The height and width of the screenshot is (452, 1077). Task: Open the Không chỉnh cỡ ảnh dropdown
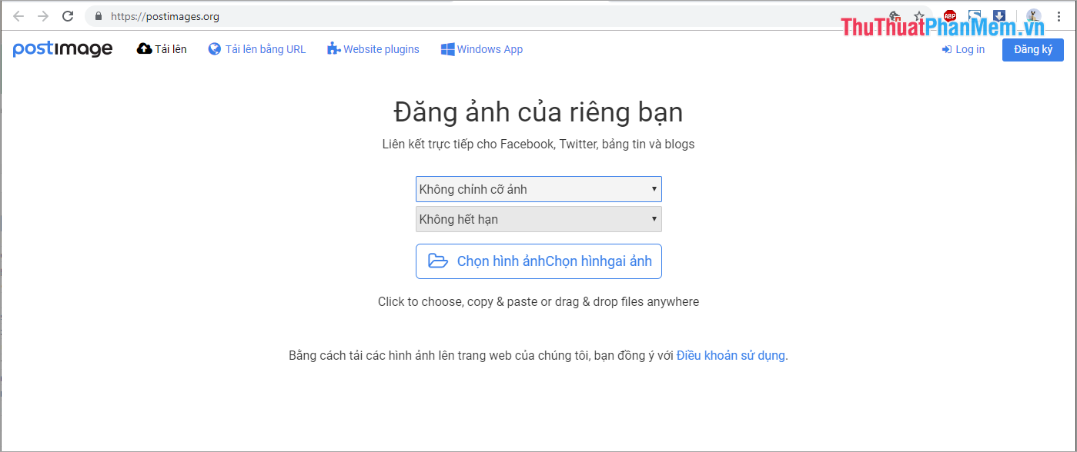click(x=538, y=189)
